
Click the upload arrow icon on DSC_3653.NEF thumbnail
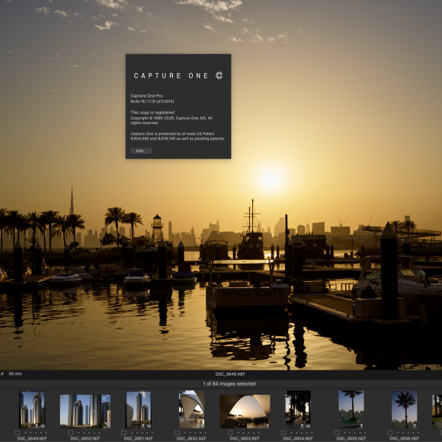pos(267,425)
